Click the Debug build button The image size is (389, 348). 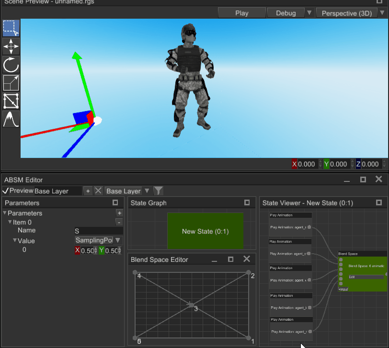coord(286,13)
